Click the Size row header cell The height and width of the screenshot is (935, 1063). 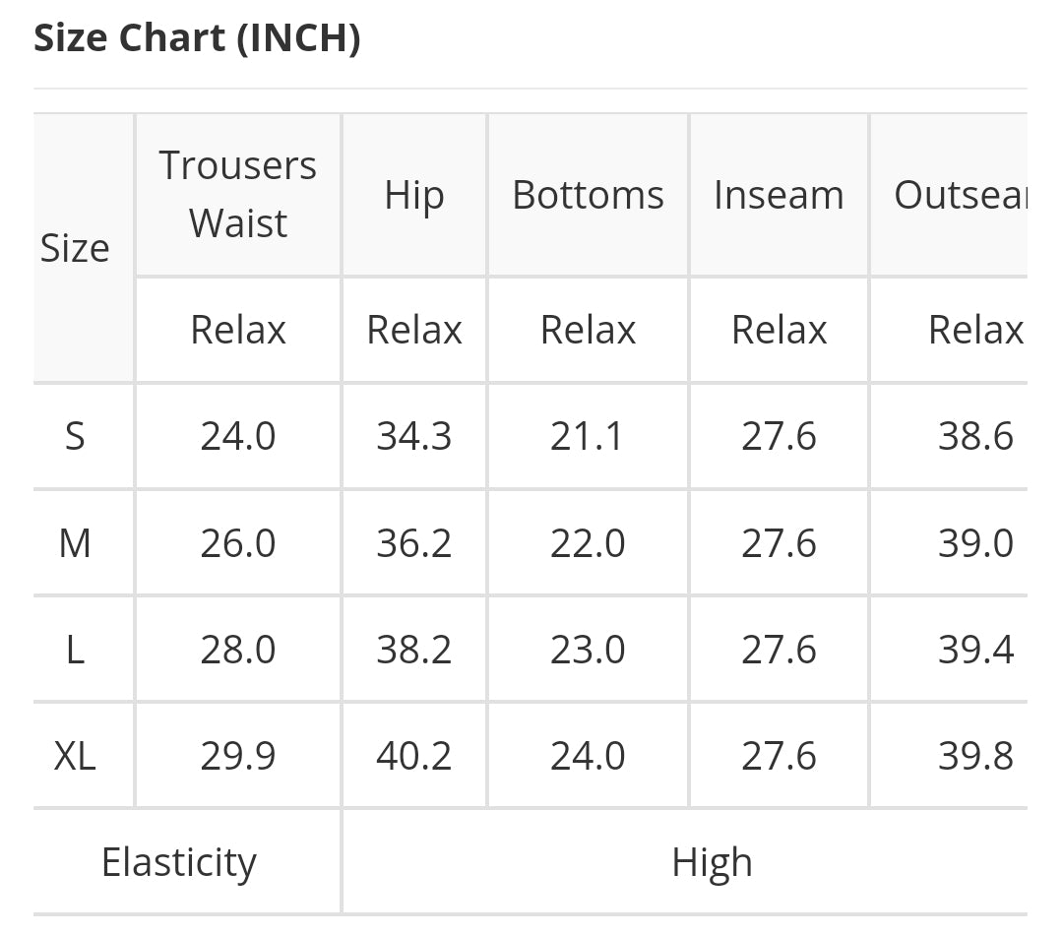(75, 248)
